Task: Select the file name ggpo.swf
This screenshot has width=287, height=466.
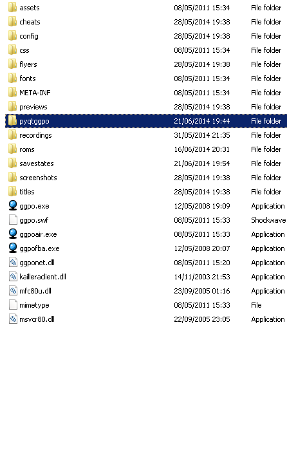Action: (x=34, y=220)
